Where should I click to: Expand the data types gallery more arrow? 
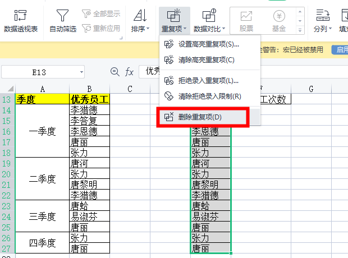(300, 30)
